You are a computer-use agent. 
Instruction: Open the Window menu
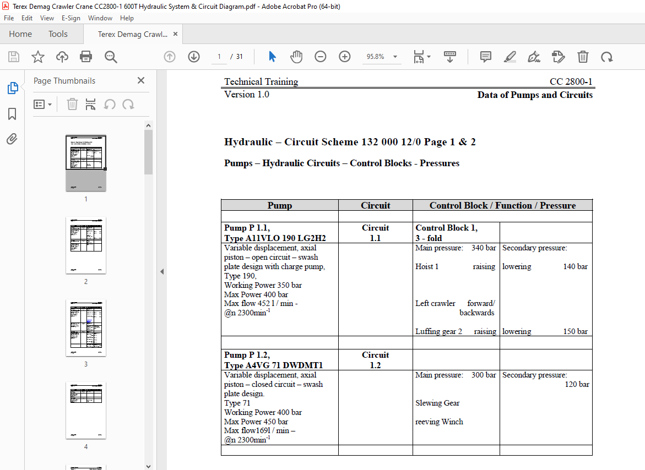100,18
